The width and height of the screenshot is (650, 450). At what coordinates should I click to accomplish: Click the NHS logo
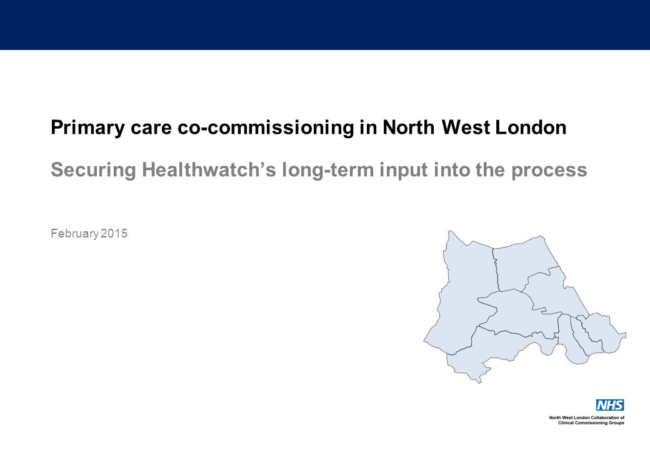610,405
